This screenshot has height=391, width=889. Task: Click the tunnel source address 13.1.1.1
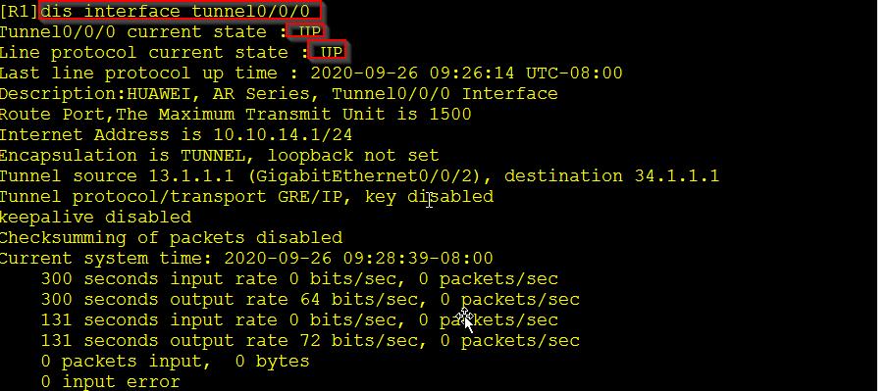(191, 176)
